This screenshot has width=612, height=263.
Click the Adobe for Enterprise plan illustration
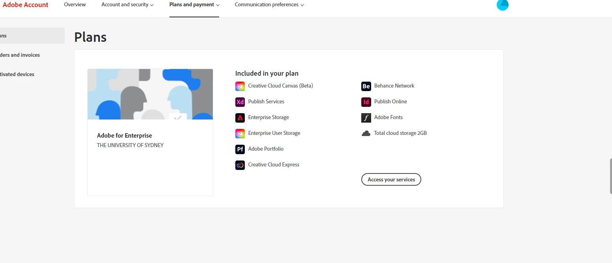[x=150, y=94]
